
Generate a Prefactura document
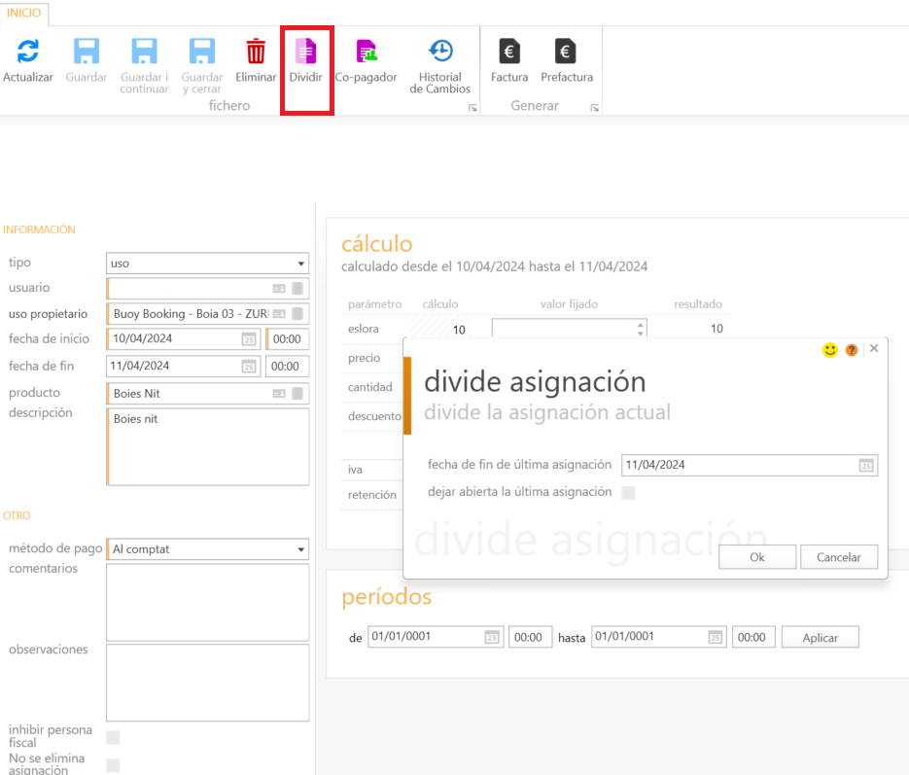click(566, 53)
